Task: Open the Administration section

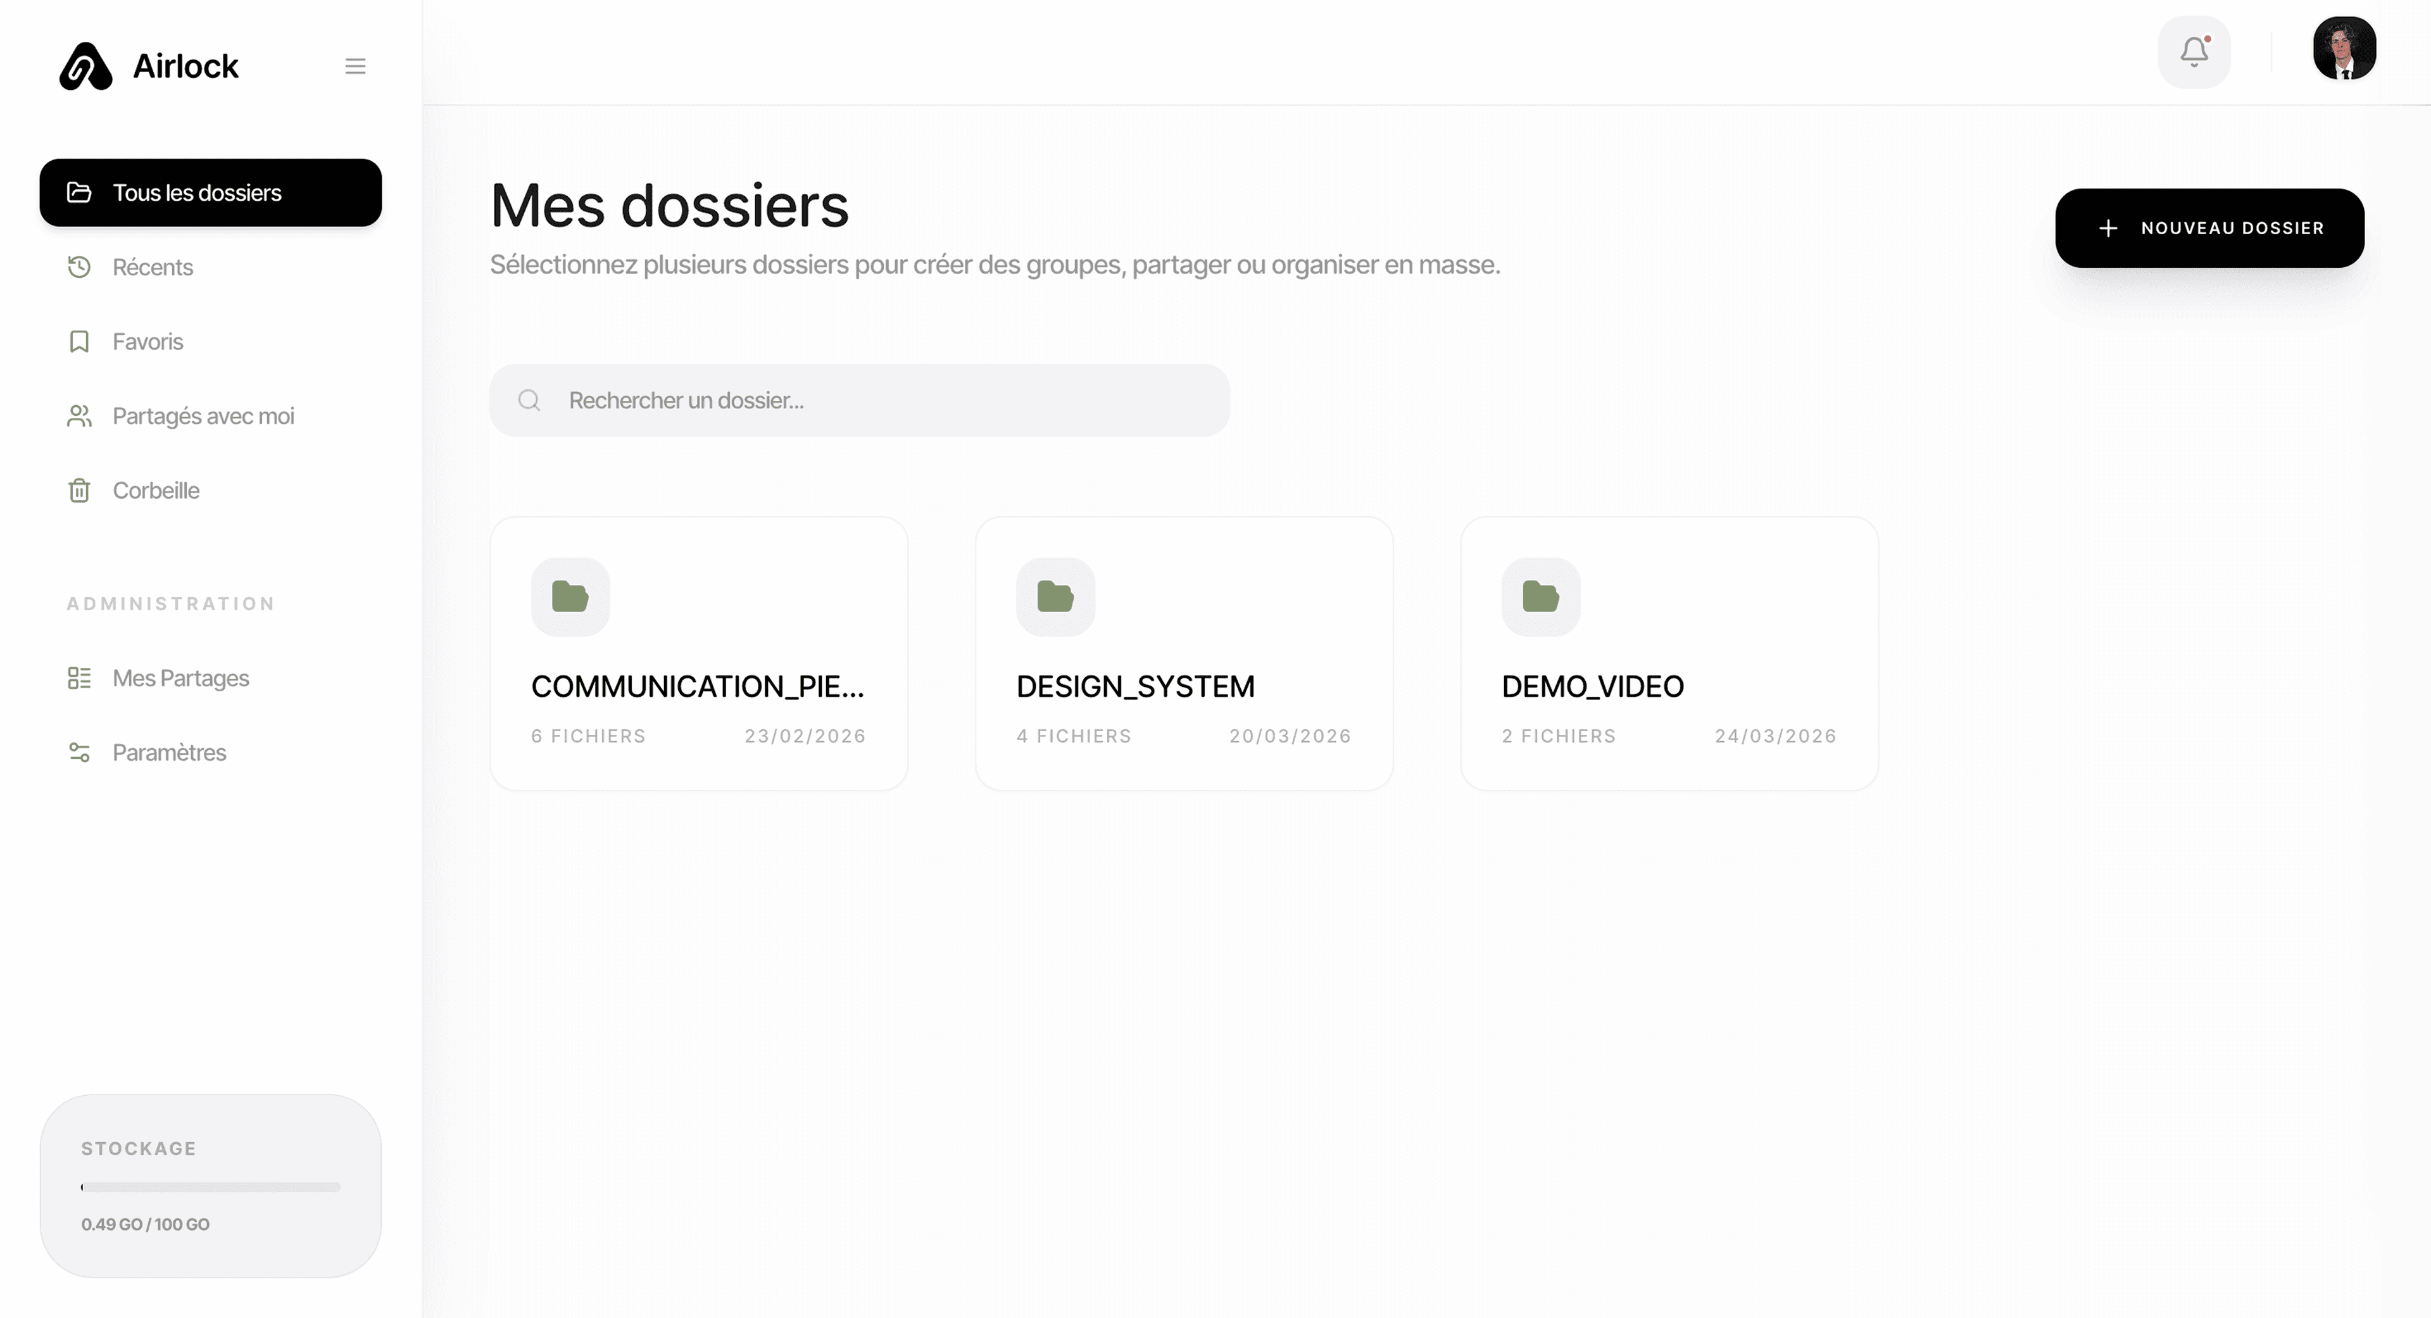Action: pyautogui.click(x=170, y=603)
